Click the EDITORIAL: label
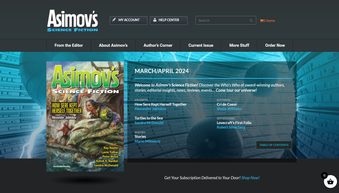The height and width of the screenshot is (193, 339). 224,100
